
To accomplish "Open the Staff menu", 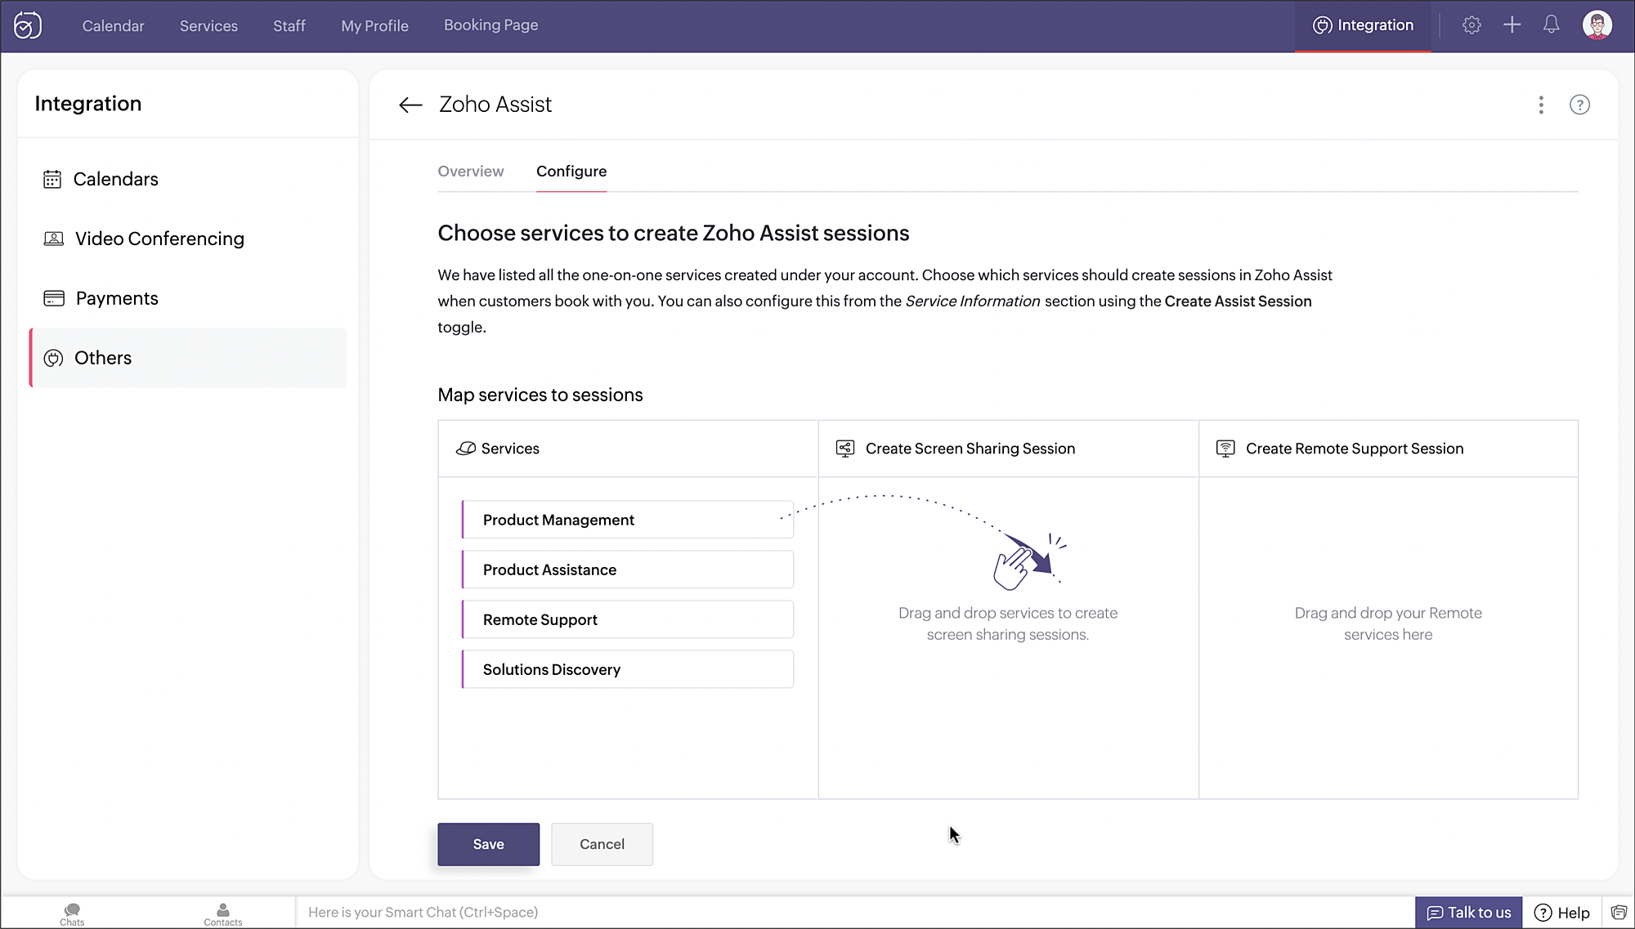I will [289, 25].
